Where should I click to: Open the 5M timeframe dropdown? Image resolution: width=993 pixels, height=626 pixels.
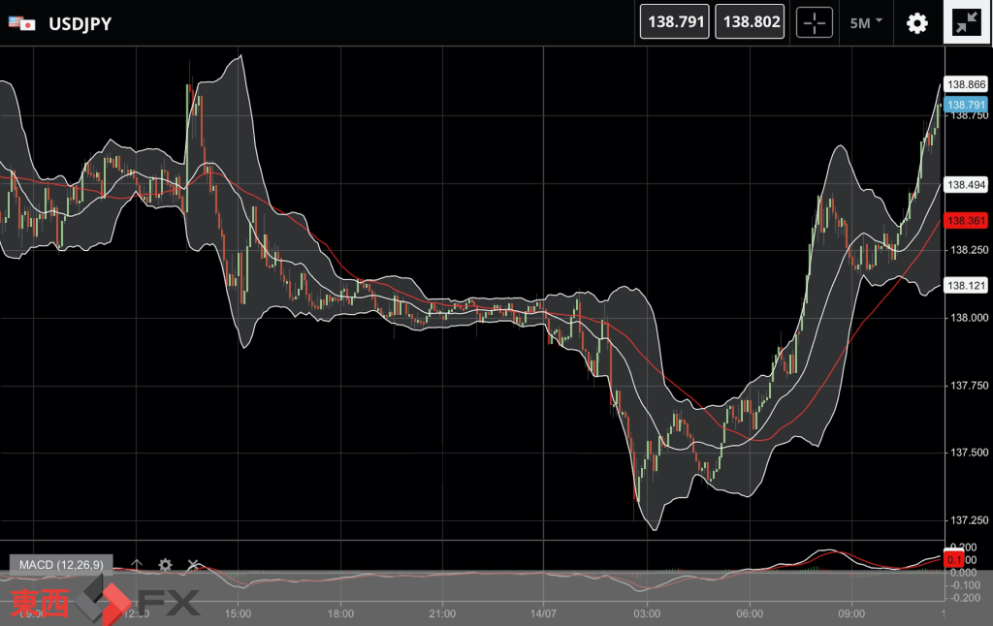coord(866,23)
